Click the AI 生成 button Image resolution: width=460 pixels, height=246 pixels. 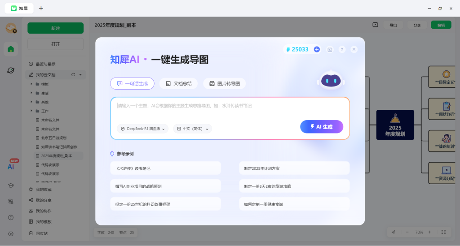tap(322, 127)
